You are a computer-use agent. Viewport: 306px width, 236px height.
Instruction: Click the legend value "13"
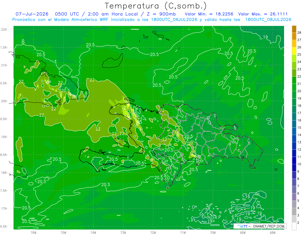point(299,142)
